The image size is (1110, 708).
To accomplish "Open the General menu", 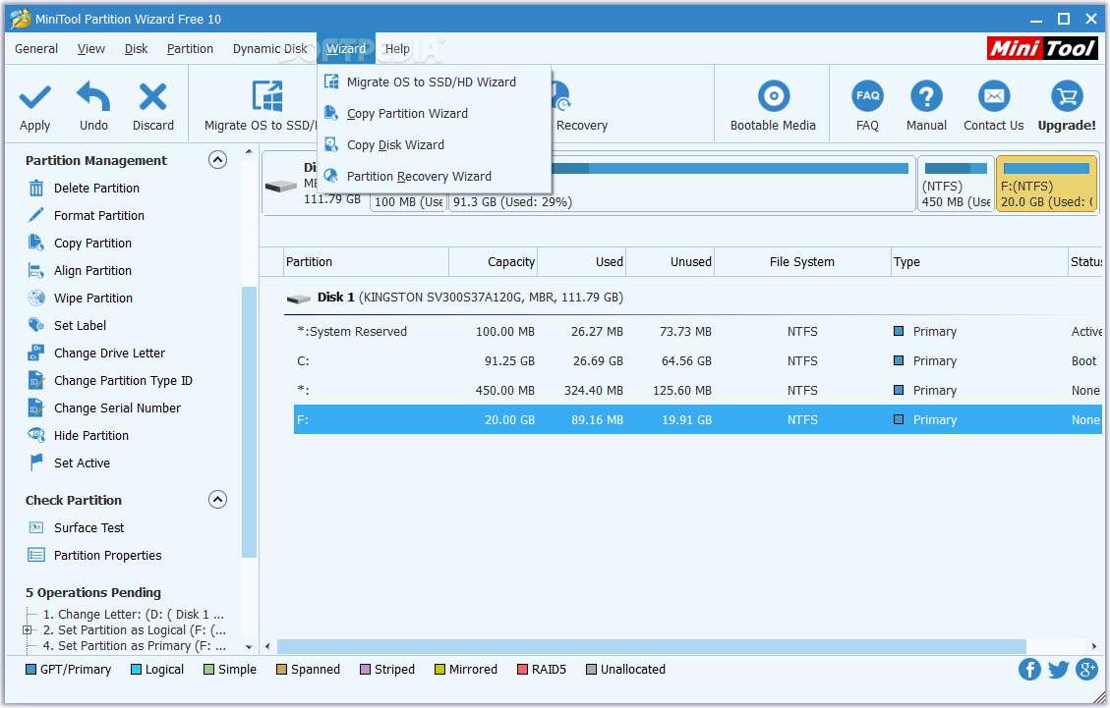I will click(36, 49).
